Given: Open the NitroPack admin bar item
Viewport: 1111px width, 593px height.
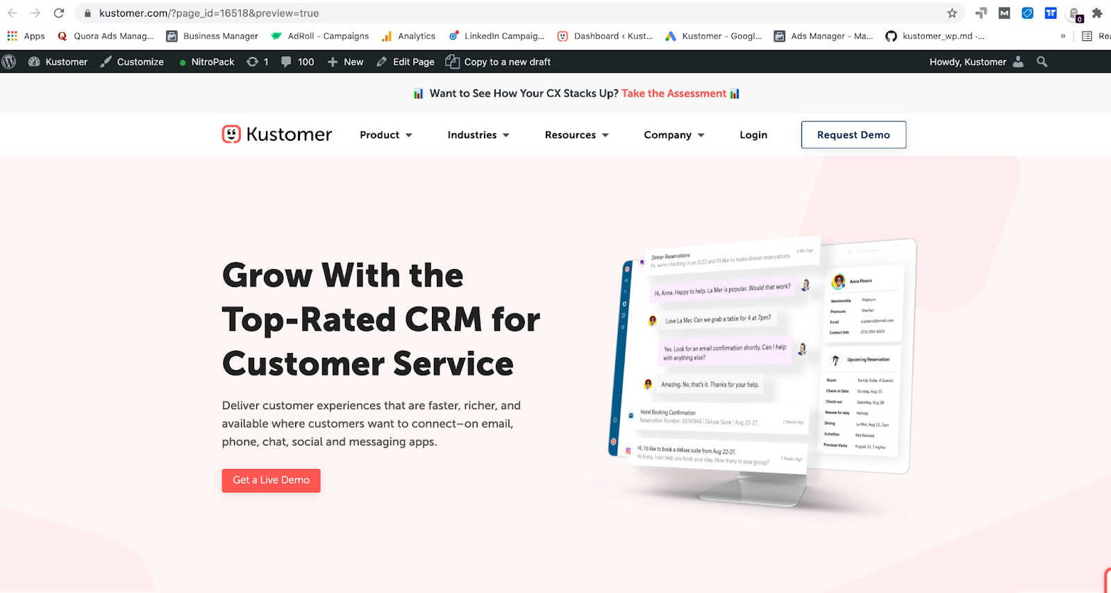Looking at the screenshot, I should click(x=206, y=62).
